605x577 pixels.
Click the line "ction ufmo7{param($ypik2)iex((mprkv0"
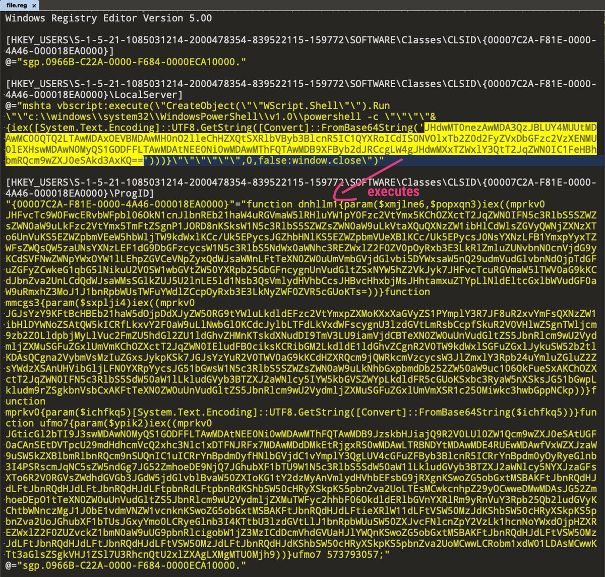coord(108,424)
